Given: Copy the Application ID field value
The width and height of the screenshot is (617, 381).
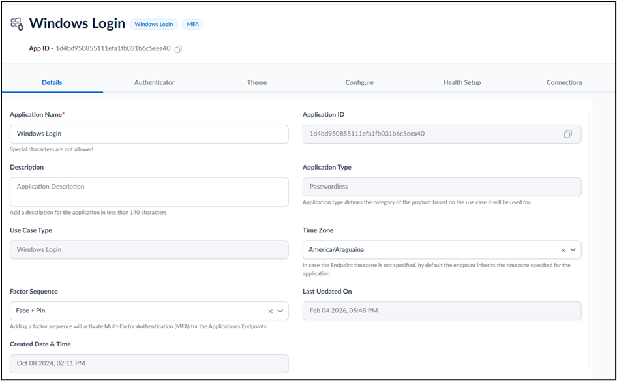Looking at the screenshot, I should tap(567, 134).
